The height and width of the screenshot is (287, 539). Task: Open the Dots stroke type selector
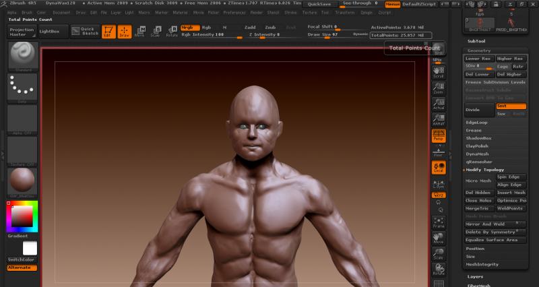[22, 88]
